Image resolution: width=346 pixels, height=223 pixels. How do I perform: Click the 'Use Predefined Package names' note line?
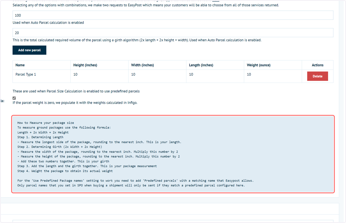(136, 181)
